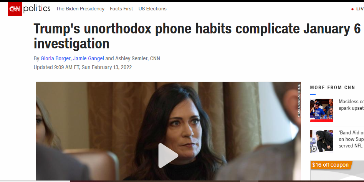The height and width of the screenshot is (182, 364).
Task: Open author Gloria Borger's profile
Action: 55,58
